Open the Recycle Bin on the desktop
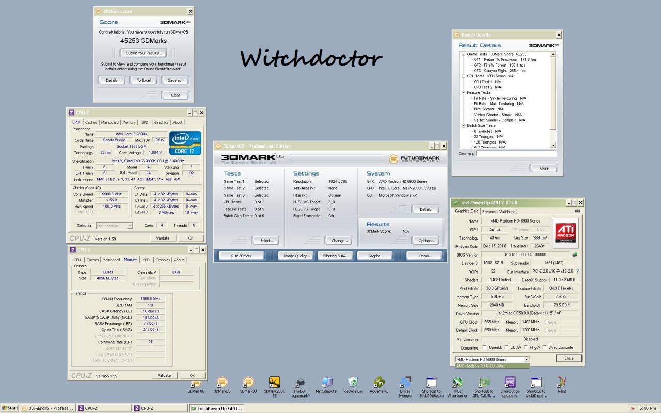Viewport: 661px width, 413px height. pos(353,383)
